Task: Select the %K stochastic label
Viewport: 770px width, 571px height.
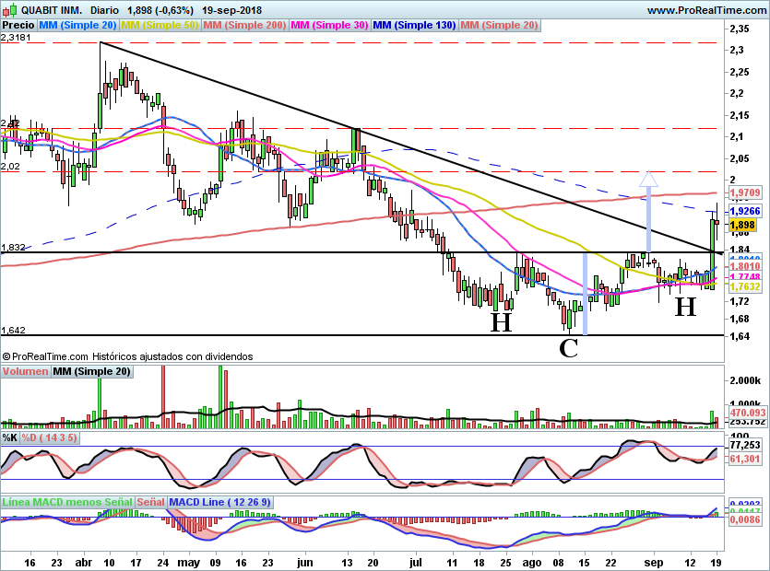Action: (x=9, y=437)
